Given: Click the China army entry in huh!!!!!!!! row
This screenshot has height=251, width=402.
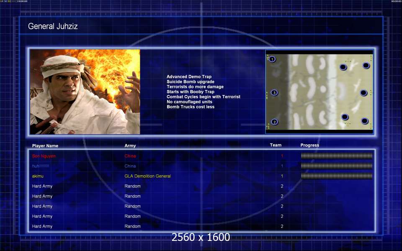Looking at the screenshot, I should pos(130,166).
